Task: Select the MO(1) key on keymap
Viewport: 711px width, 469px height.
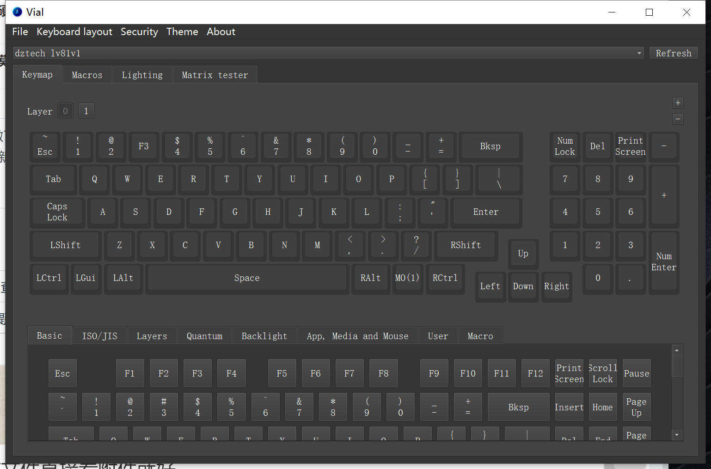Action: 407,278
